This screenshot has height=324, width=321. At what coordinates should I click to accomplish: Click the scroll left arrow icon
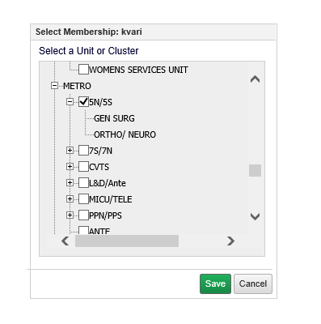point(65,241)
